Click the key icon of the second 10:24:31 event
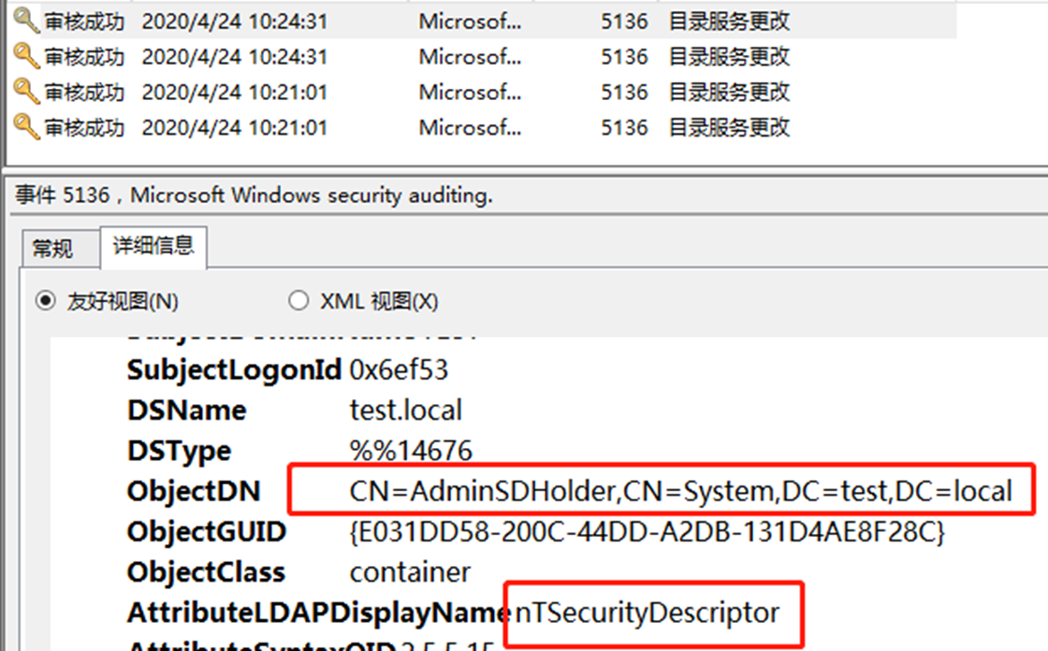 pyautogui.click(x=27, y=56)
